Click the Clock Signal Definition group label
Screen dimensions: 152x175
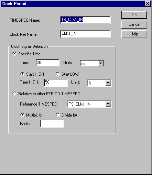coord(29,46)
